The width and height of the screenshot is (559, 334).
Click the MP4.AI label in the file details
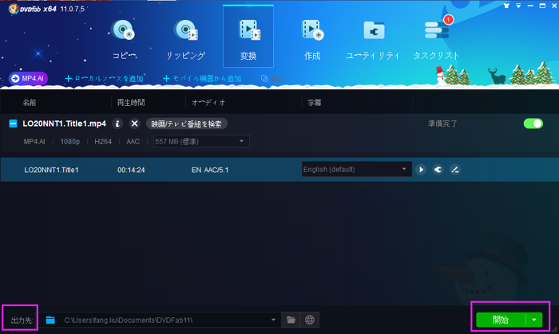click(x=34, y=142)
